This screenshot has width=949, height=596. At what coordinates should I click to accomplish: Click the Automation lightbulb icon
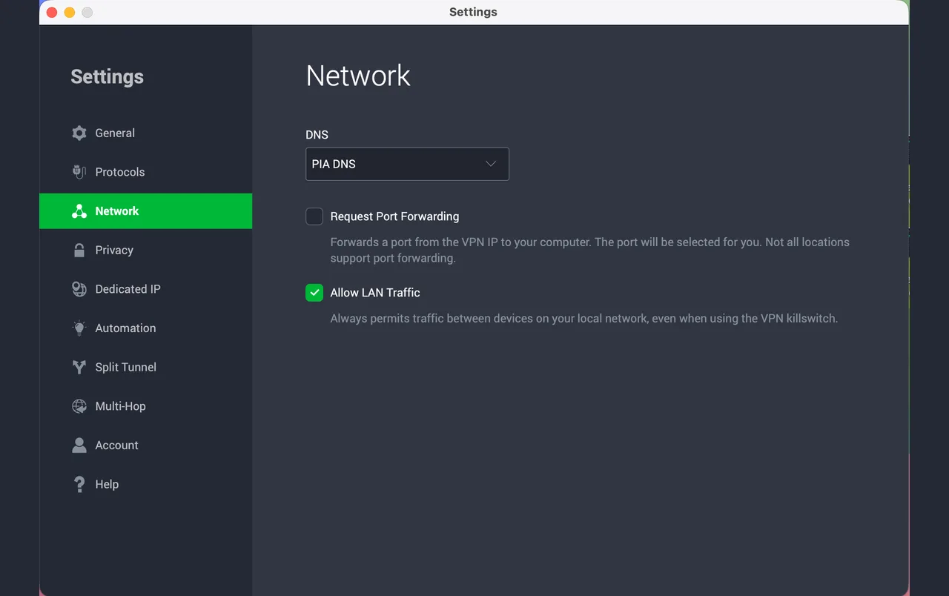79,328
